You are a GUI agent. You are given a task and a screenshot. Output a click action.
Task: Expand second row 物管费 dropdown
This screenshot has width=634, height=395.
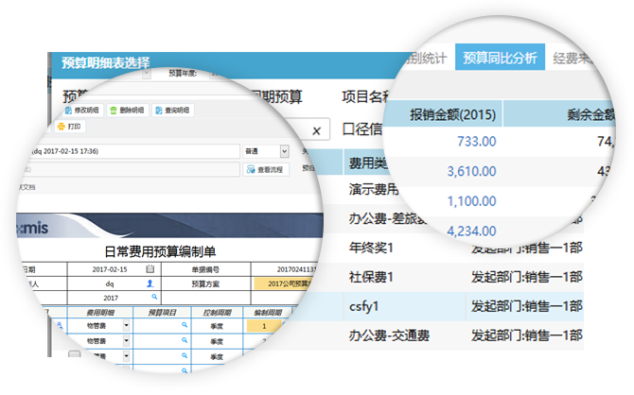(x=126, y=341)
